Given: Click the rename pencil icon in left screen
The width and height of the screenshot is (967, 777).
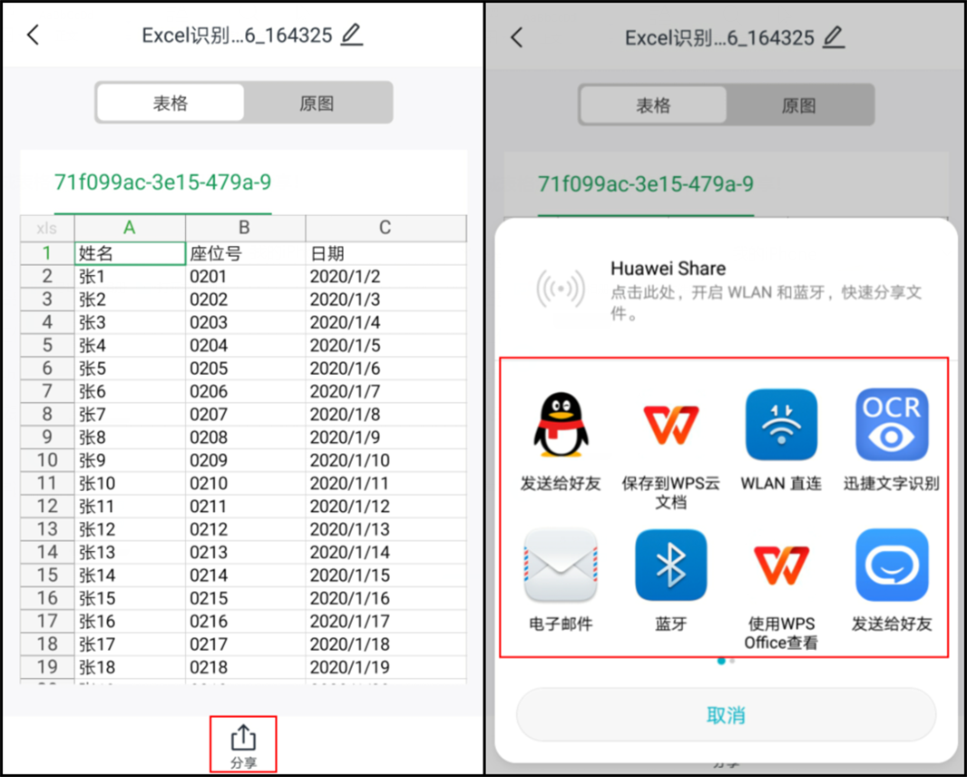Looking at the screenshot, I should pos(352,34).
